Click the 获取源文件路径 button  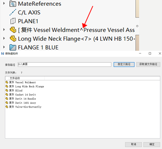tap(148, 64)
